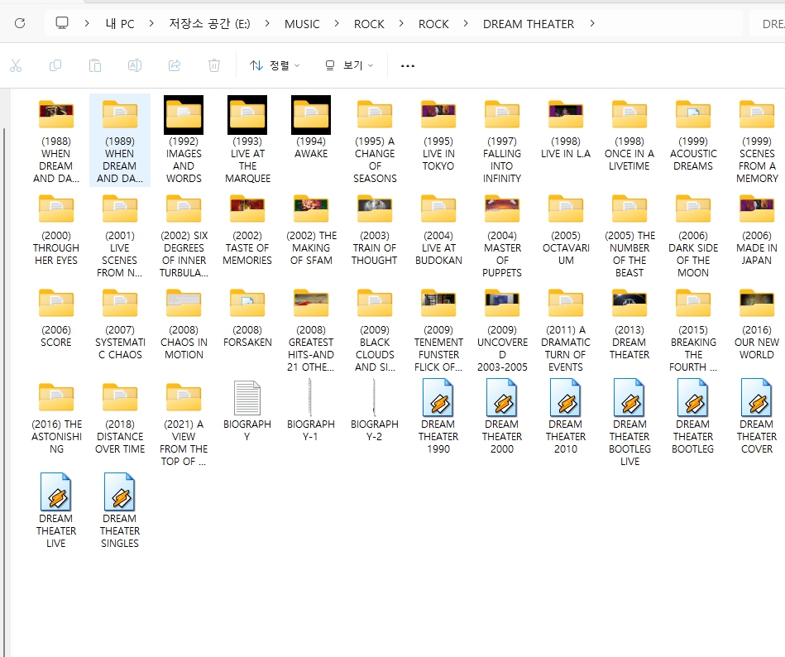Click the Copy icon in toolbar

55,65
